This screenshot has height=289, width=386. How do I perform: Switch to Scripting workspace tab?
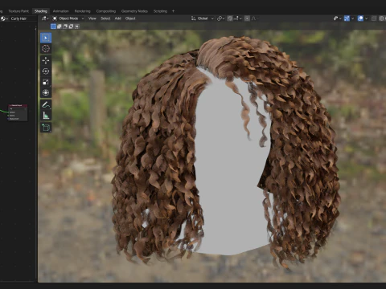[160, 11]
